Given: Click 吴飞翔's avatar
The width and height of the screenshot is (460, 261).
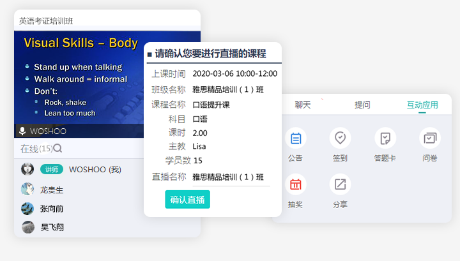Looking at the screenshot, I should pyautogui.click(x=28, y=227).
